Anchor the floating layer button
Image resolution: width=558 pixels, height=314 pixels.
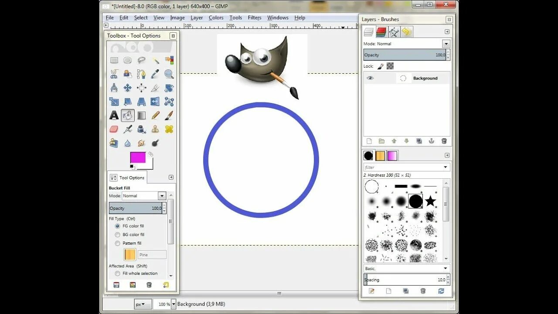click(x=432, y=141)
